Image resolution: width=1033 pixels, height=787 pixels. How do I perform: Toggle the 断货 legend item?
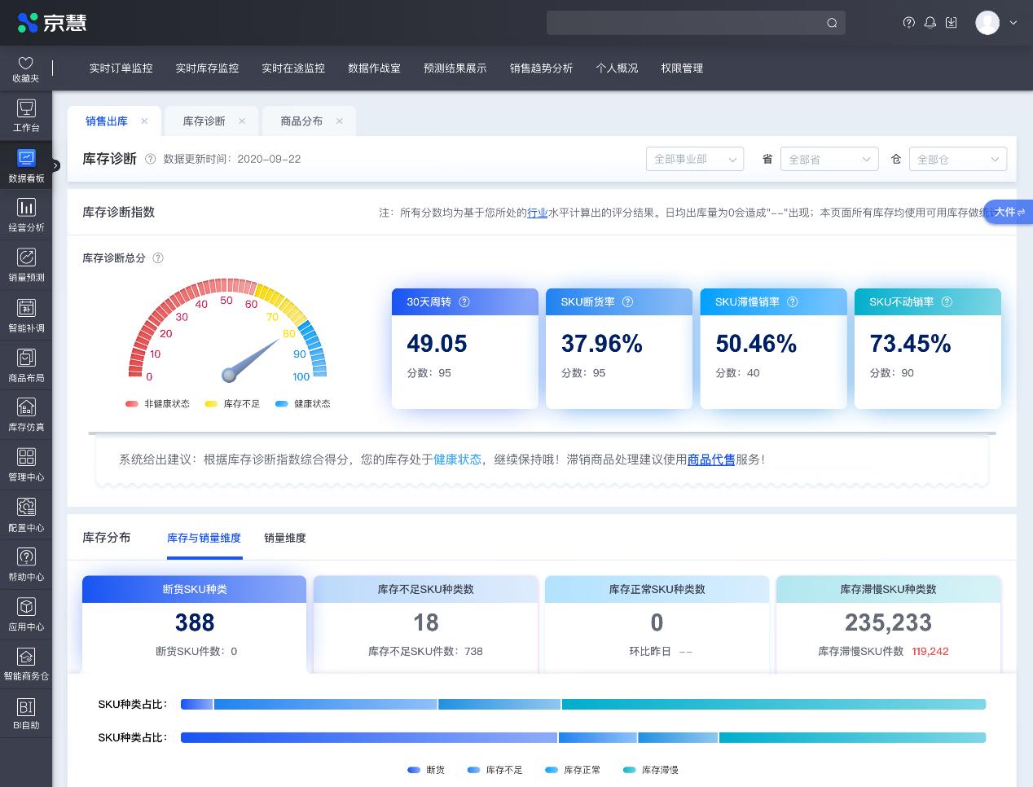[x=427, y=770]
